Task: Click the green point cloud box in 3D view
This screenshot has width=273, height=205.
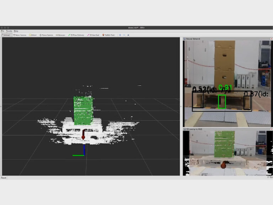Action: (83, 110)
